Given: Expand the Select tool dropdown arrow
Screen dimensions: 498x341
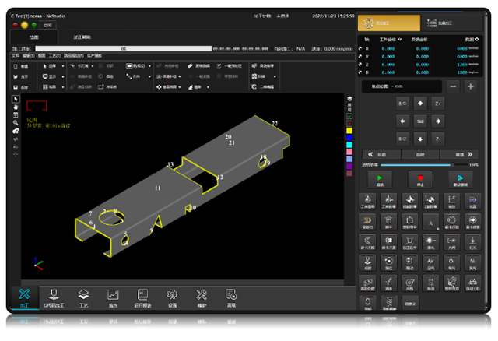Looking at the screenshot, I should pyautogui.click(x=65, y=67).
